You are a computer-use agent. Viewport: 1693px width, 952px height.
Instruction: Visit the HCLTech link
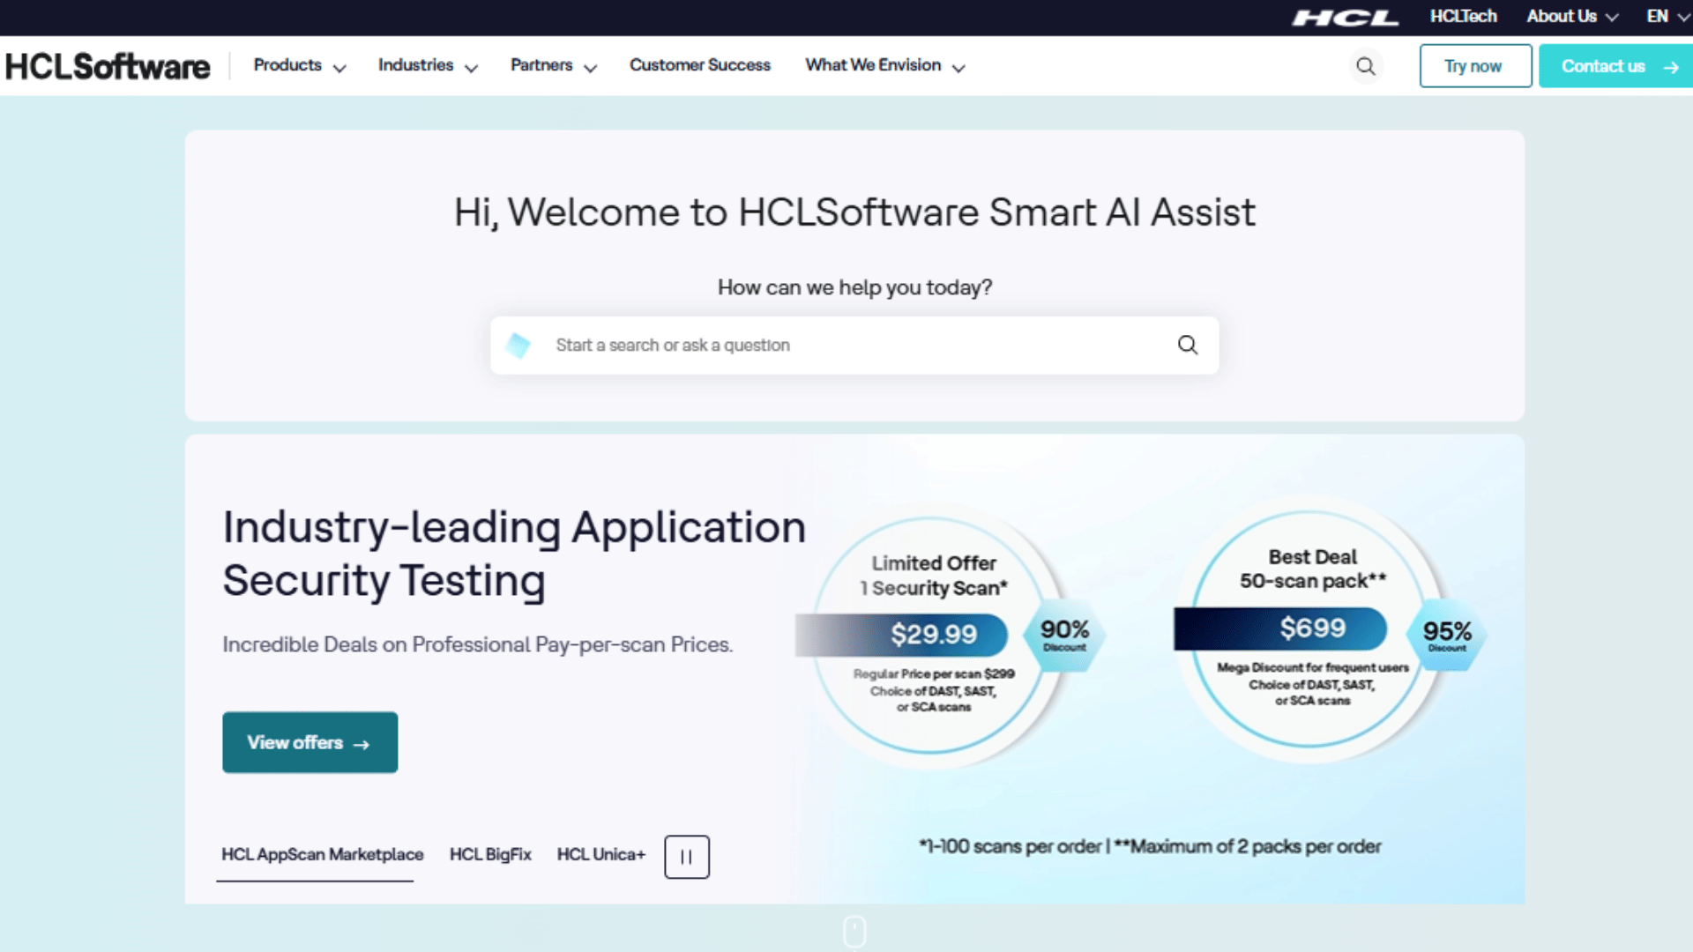[x=1464, y=17]
